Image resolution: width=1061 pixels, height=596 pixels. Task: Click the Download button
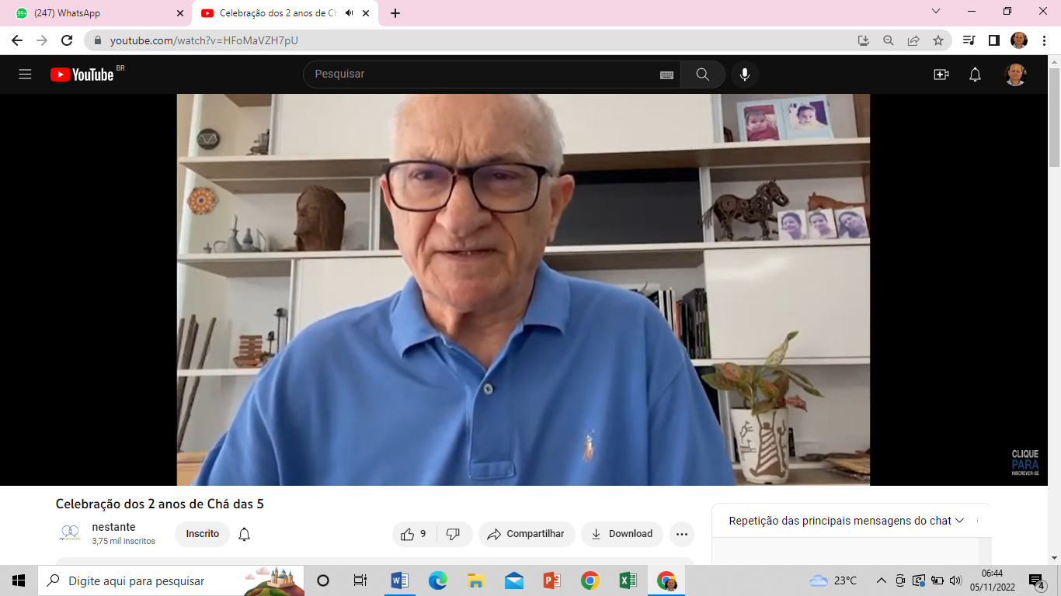pyautogui.click(x=622, y=534)
